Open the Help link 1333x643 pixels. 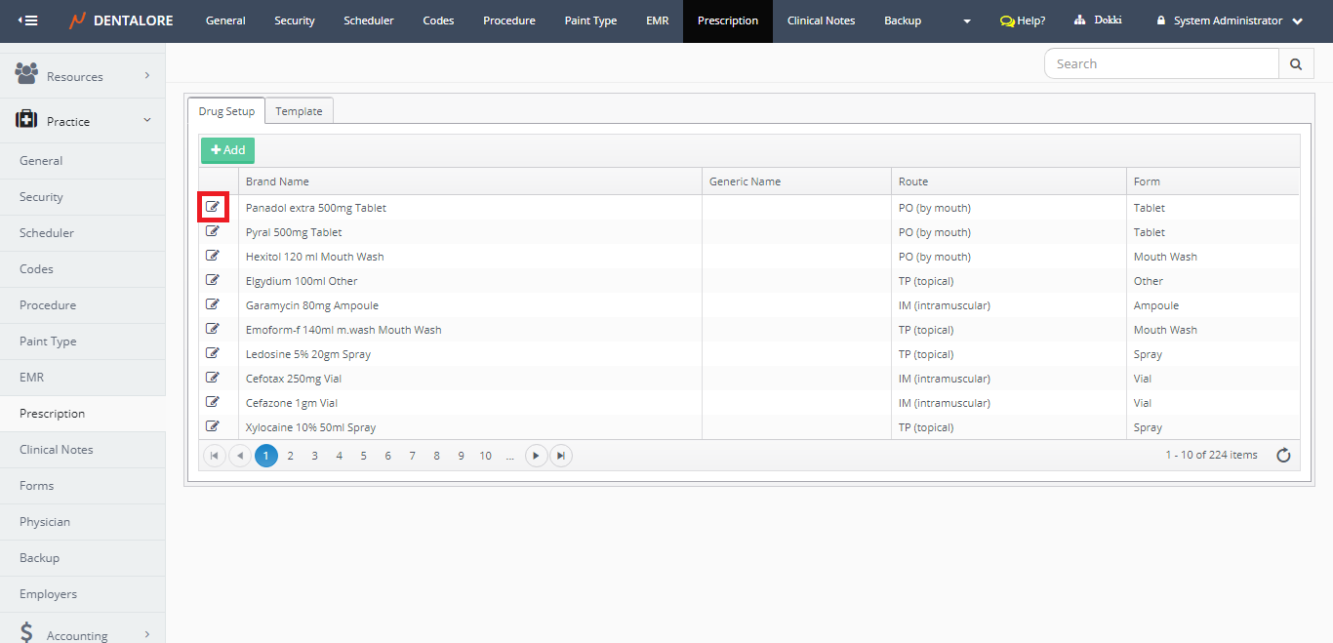(1023, 20)
